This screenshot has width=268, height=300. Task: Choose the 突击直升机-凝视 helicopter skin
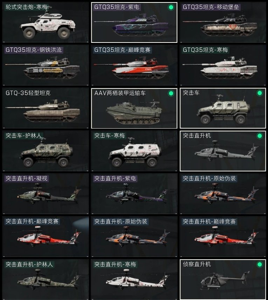(x=46, y=194)
